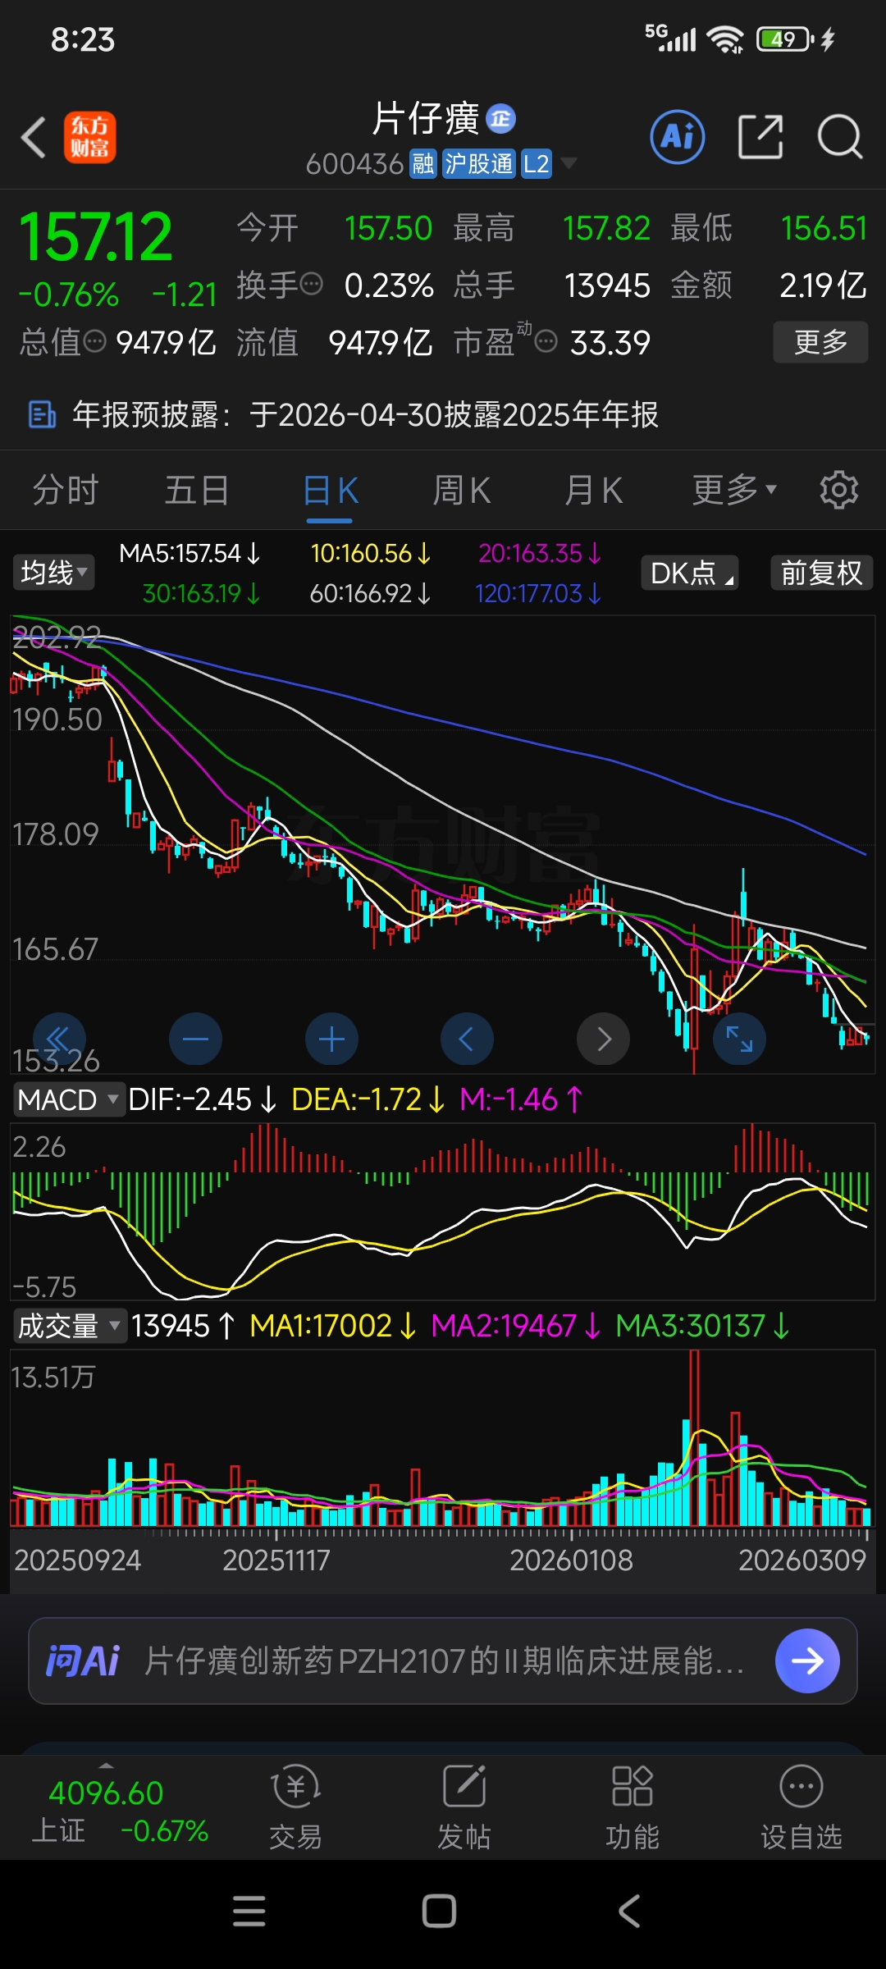Open the DK点 selector
Image resolution: width=886 pixels, height=1969 pixels.
pos(690,573)
